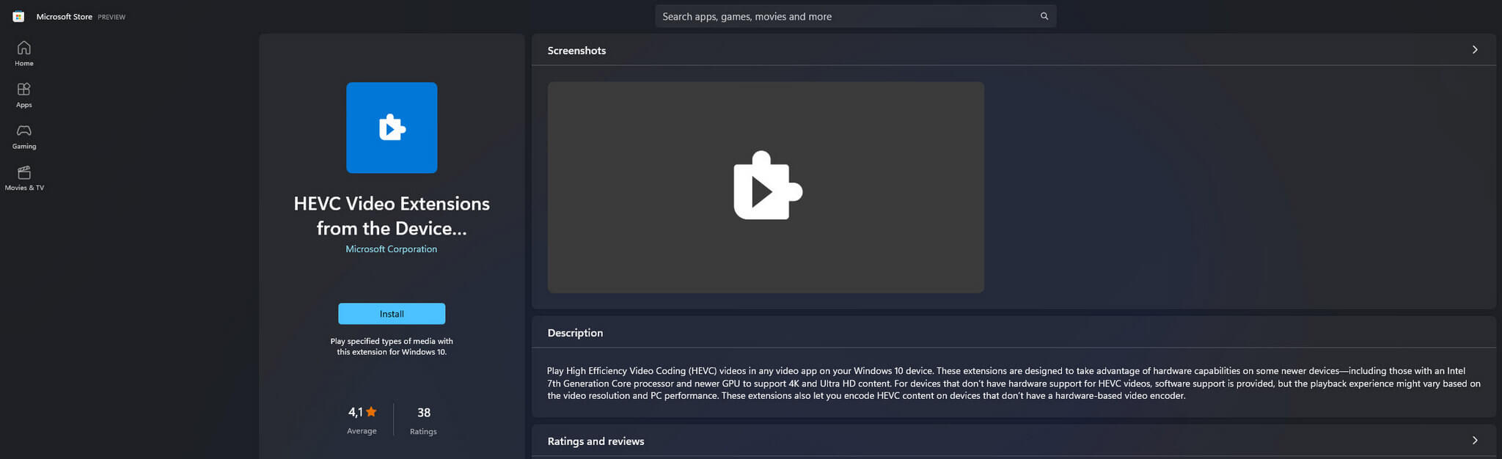Expand the Ratings and reviews chevron
1502x459 pixels.
pos(1475,441)
